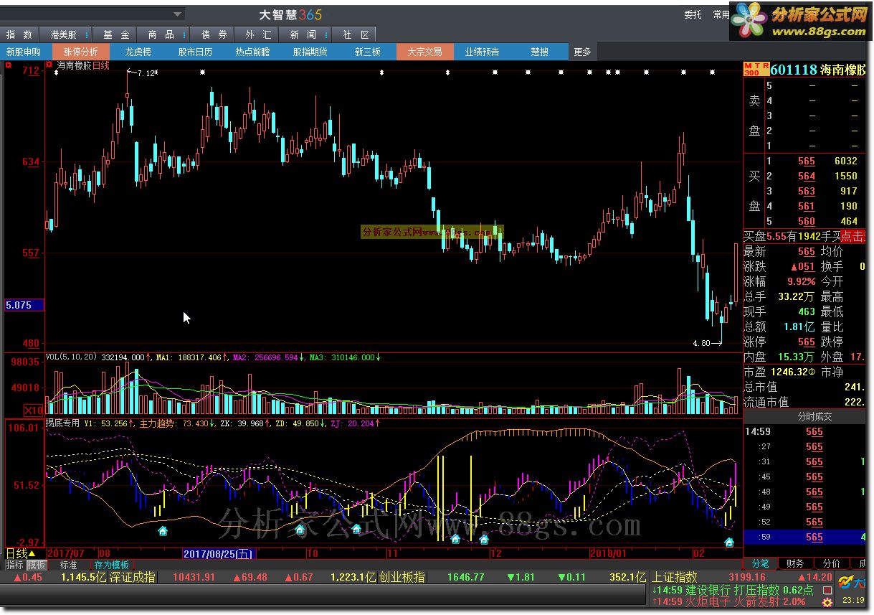Open the 港美股 category tab
This screenshot has width=874, height=615.
(64, 34)
